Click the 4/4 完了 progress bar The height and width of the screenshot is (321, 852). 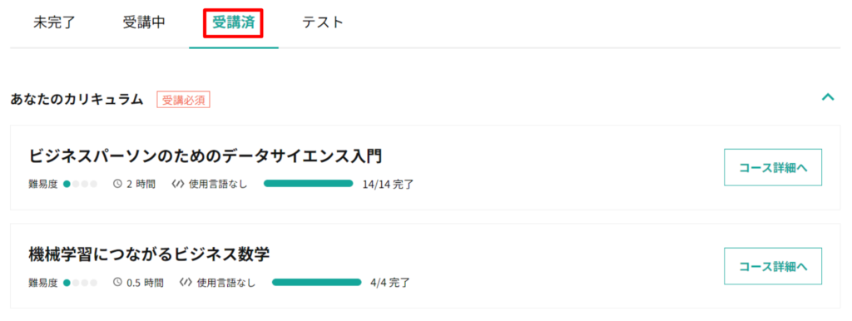tap(316, 282)
